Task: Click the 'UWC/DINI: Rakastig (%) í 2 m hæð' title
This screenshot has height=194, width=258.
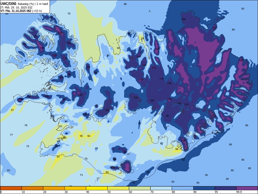Action: click(24, 4)
